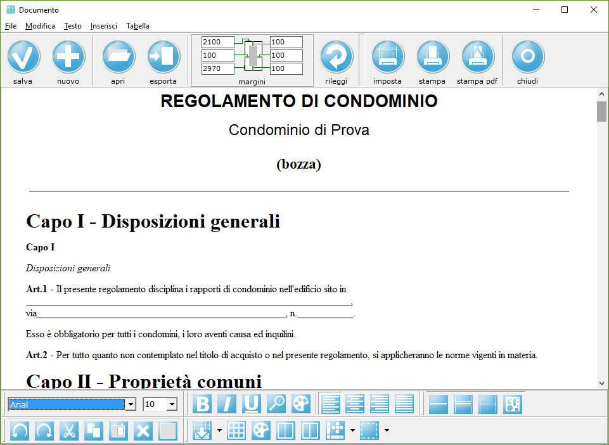Expand the Arial font dropdown
The height and width of the screenshot is (445, 609).
131,404
